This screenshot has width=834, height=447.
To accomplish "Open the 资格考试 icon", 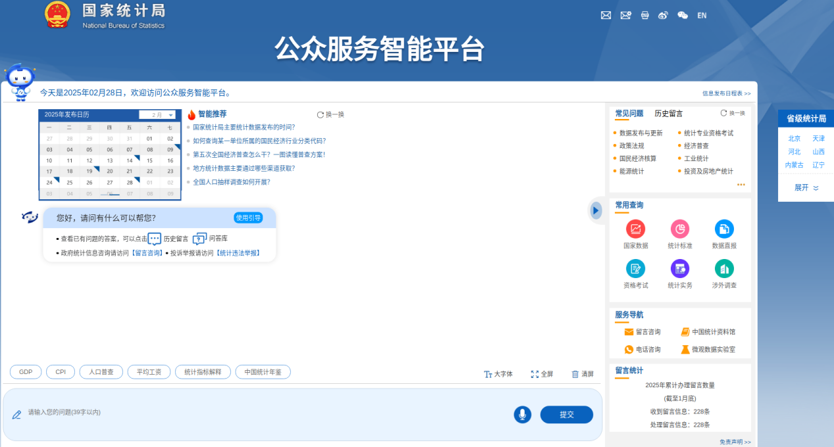I will pos(636,269).
